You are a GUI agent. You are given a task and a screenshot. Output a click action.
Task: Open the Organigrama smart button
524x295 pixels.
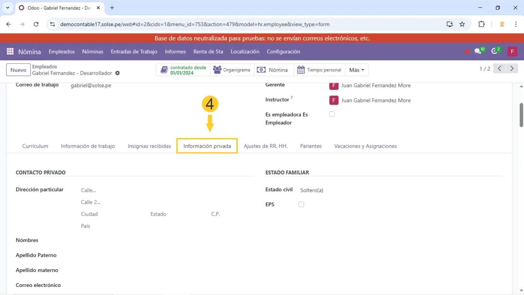pos(232,70)
